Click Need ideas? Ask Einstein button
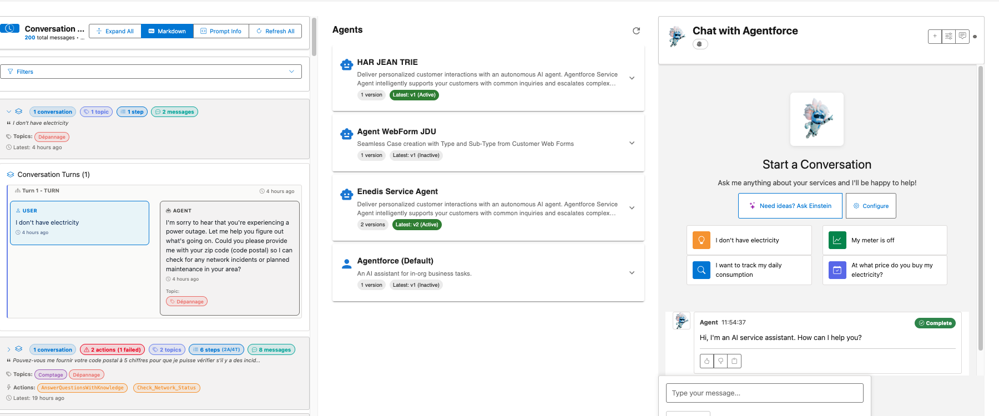This screenshot has width=999, height=416. coord(790,206)
